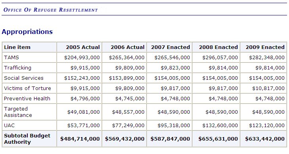Select the 2006 Actual column header
This screenshot has width=289, height=154.
[127, 47]
